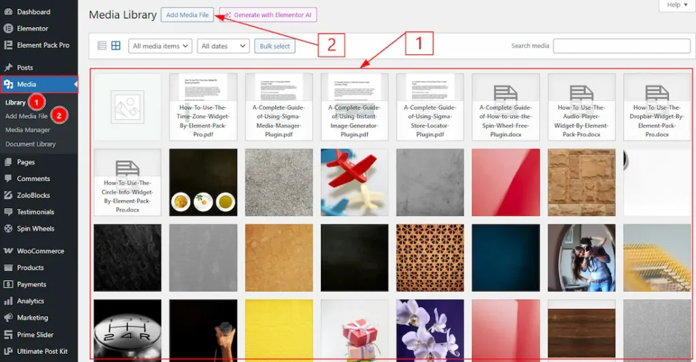Select the orange lattice pattern image

click(x=430, y=258)
